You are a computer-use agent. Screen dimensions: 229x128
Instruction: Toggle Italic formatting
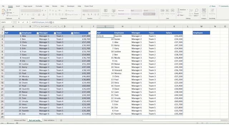click(25, 15)
